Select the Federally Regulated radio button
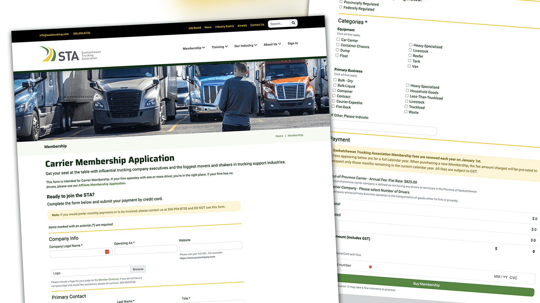 (x=341, y=7)
